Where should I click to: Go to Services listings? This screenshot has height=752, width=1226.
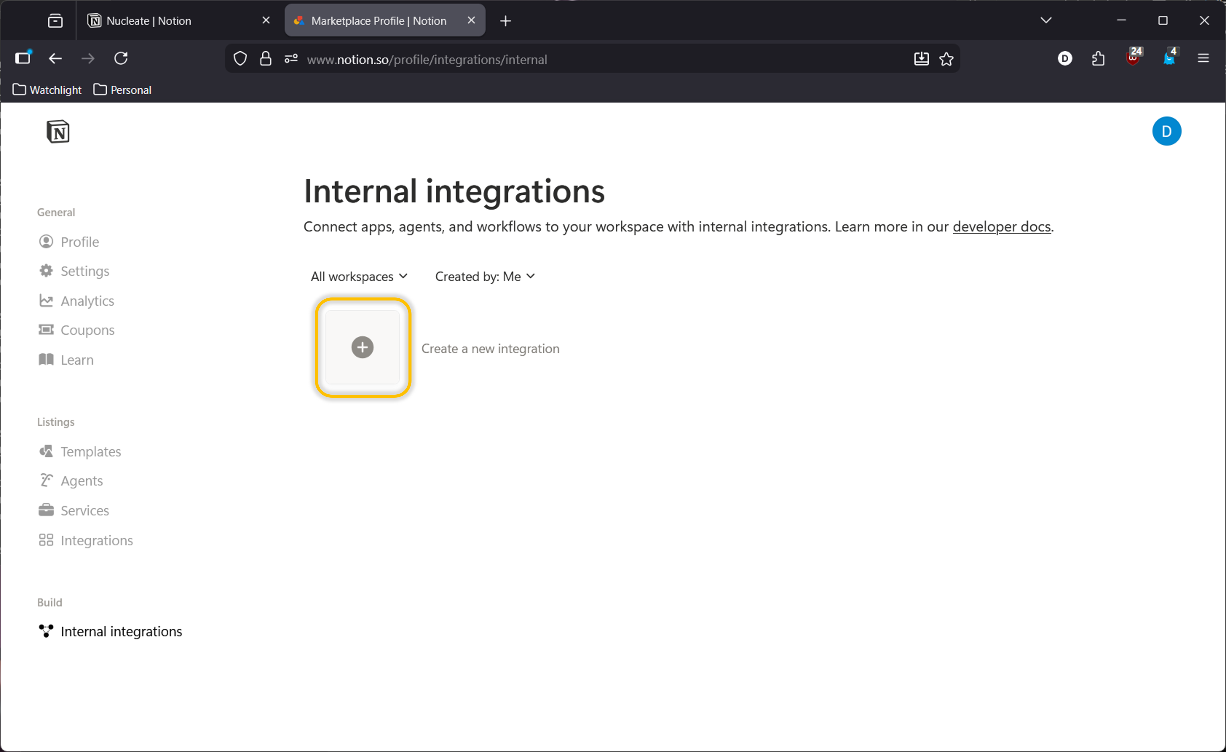(x=84, y=510)
